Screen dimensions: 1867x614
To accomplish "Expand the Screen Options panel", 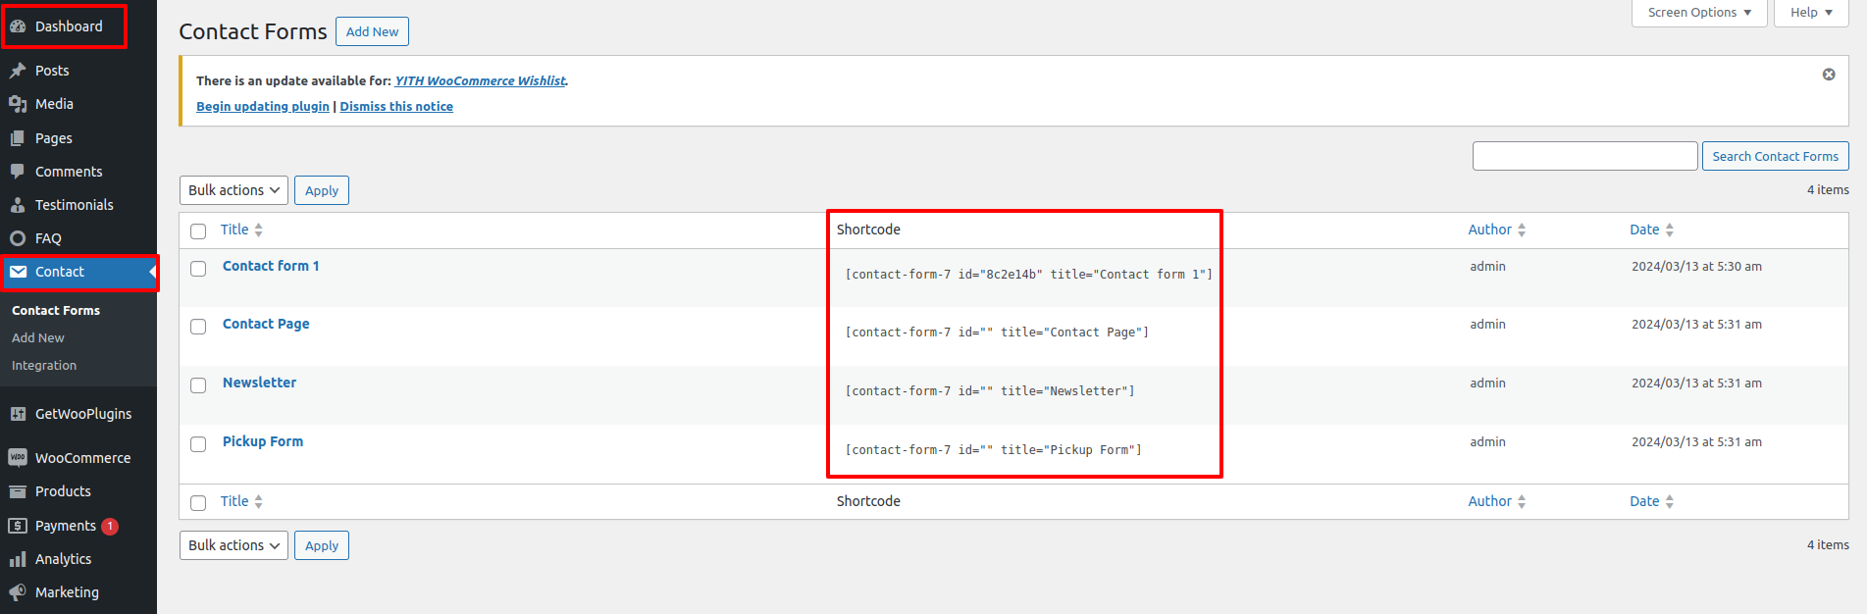I will tap(1699, 13).
